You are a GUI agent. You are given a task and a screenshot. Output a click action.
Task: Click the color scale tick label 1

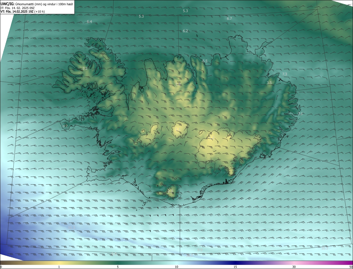[59, 267]
